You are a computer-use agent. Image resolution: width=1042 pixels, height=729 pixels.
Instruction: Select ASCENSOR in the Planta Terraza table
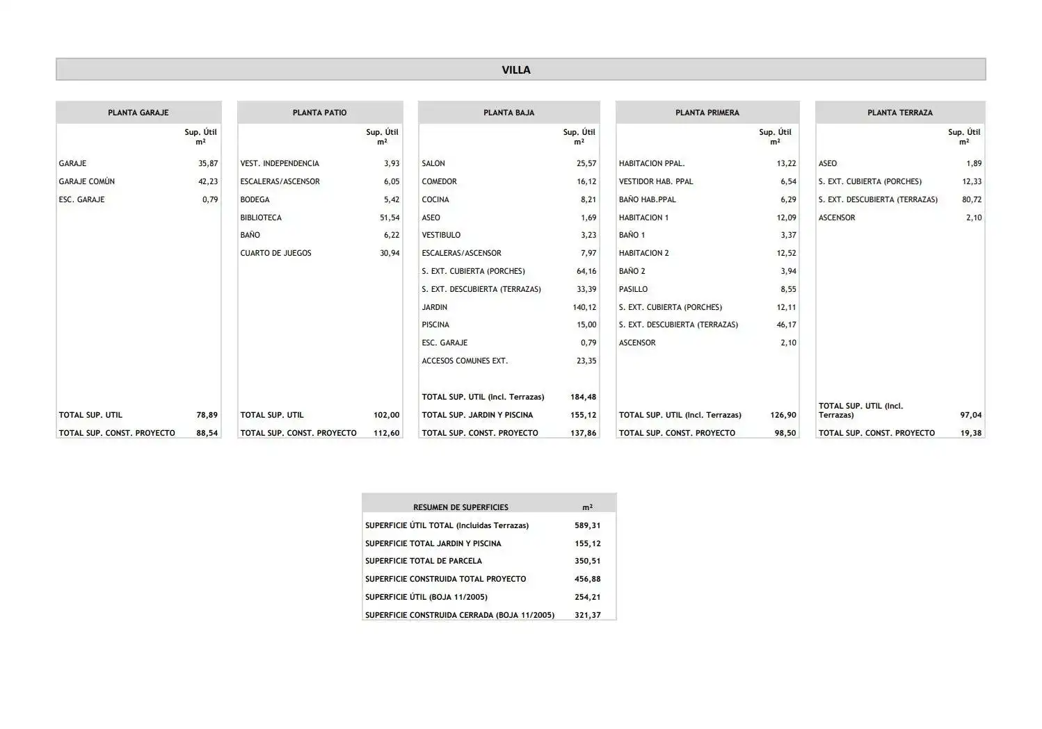(x=837, y=218)
